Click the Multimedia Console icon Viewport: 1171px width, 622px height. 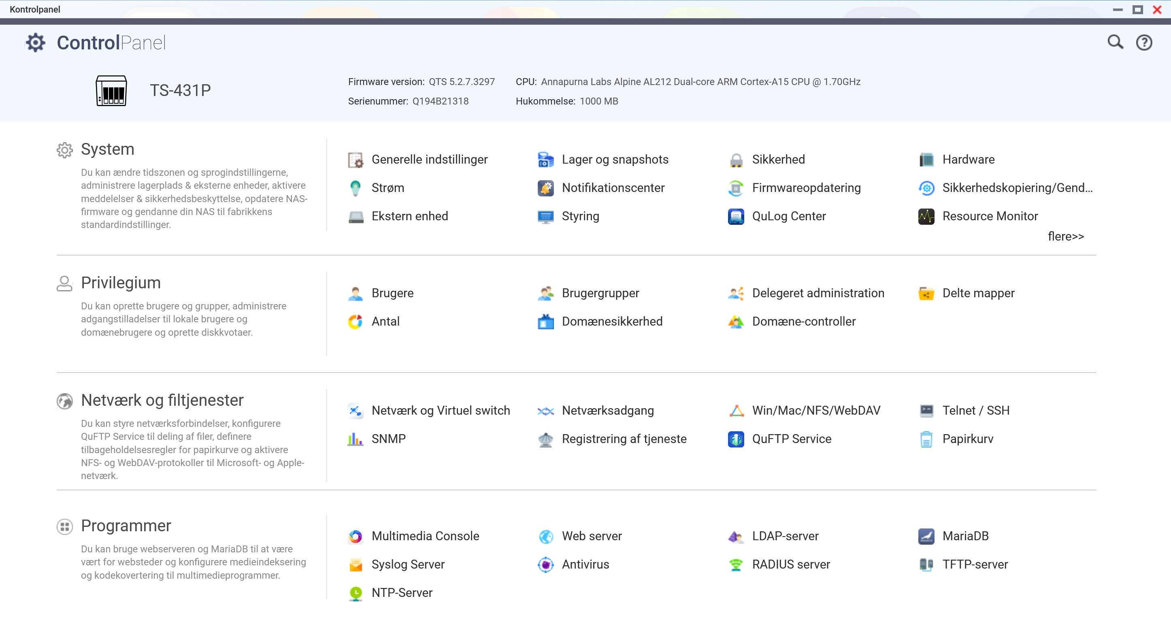pos(355,537)
